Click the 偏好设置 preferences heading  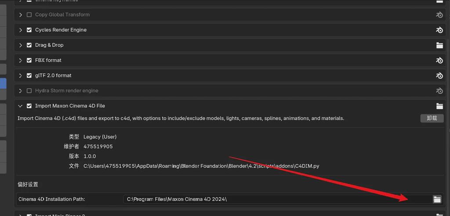28,184
